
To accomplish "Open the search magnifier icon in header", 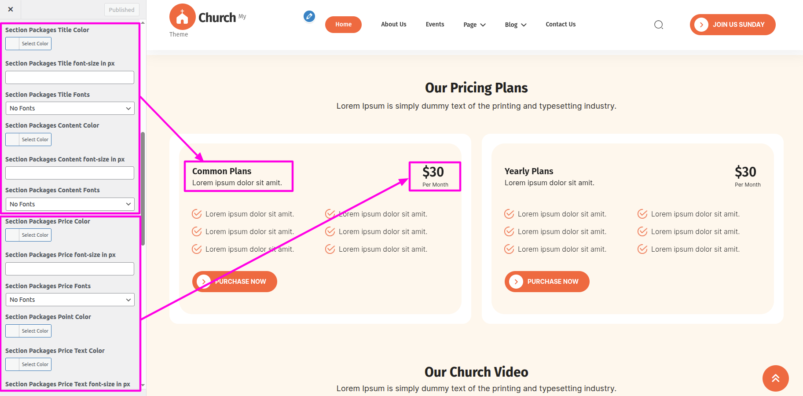I will coord(658,25).
